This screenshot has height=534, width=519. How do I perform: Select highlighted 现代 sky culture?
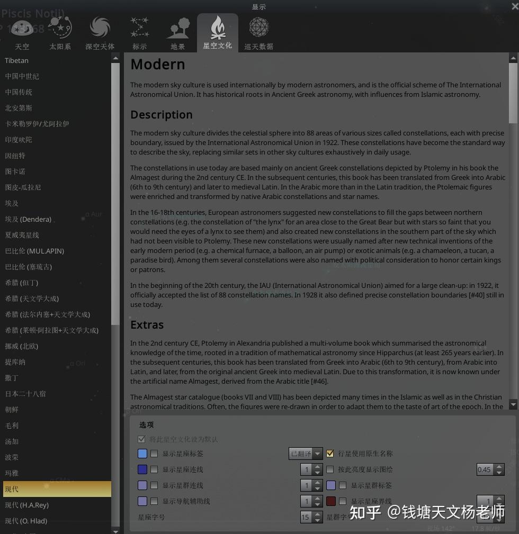click(x=57, y=489)
